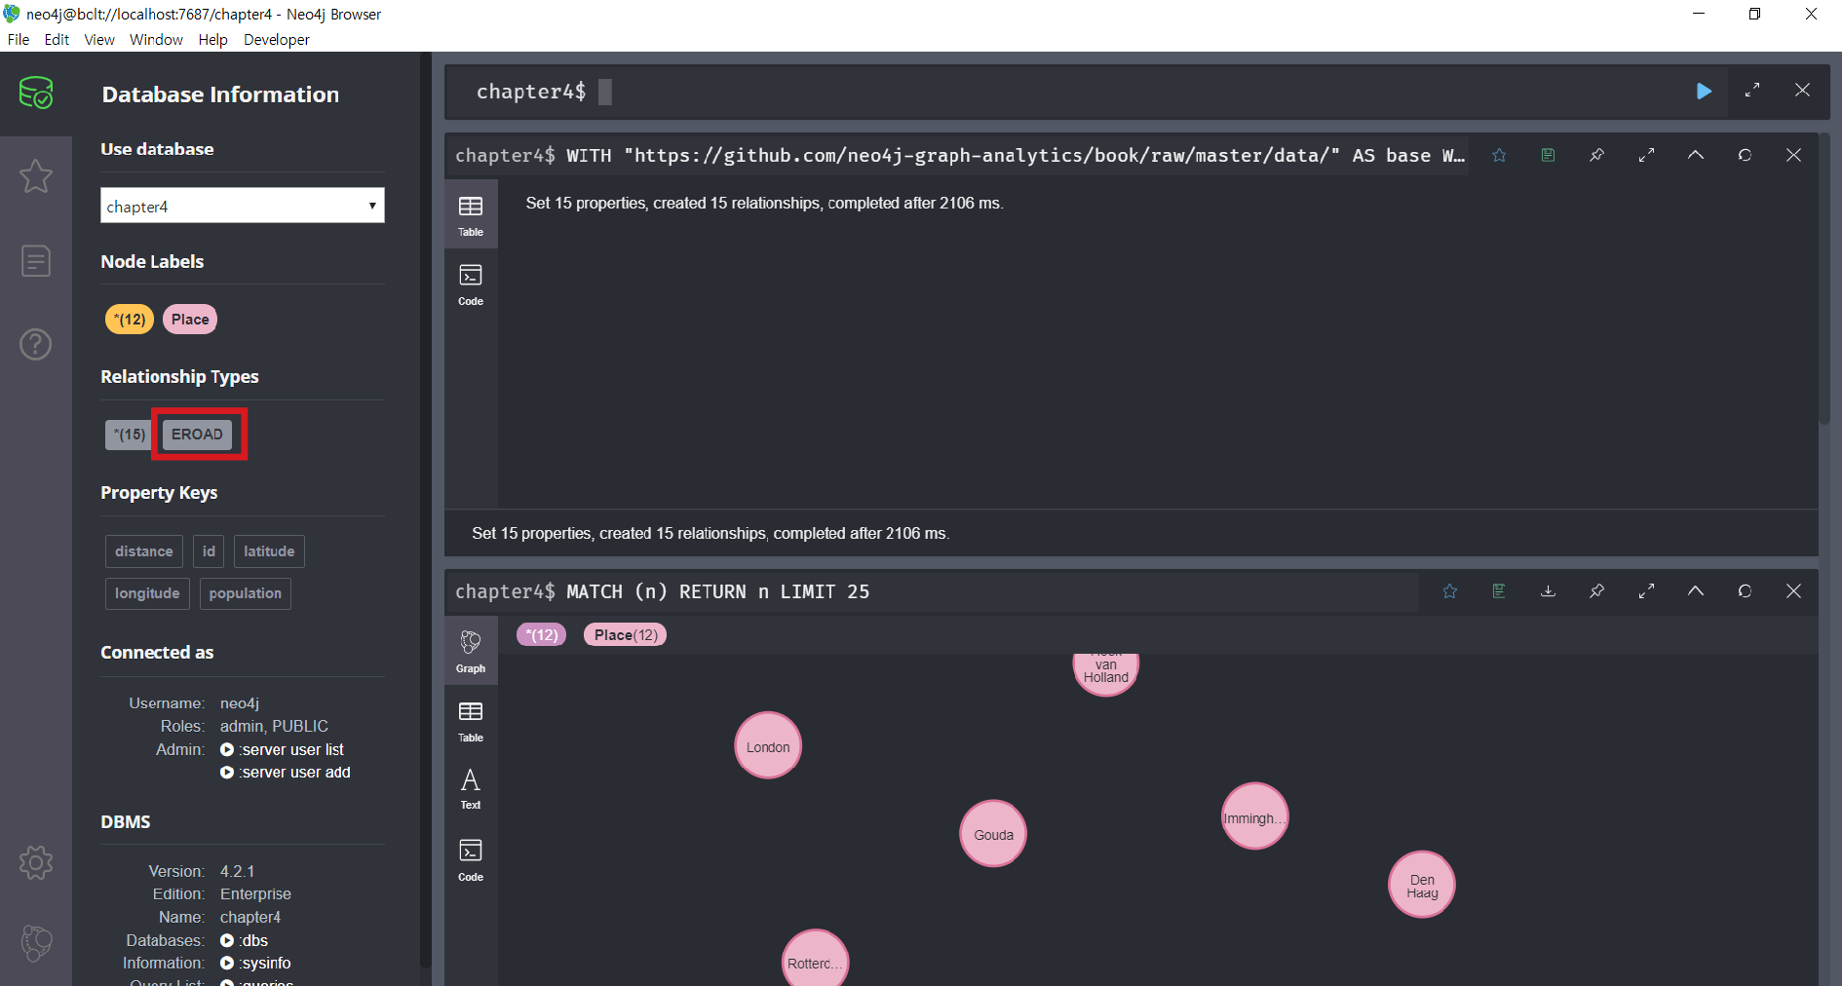The height and width of the screenshot is (986, 1843).
Task: Select the Gouda node in the graph
Action: (x=993, y=834)
